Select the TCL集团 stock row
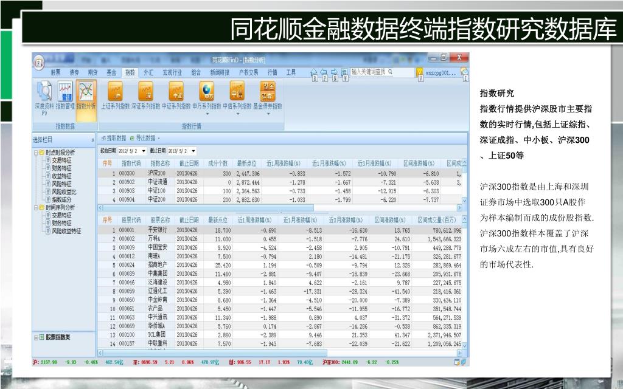This screenshot has width=623, height=389. click(280, 335)
